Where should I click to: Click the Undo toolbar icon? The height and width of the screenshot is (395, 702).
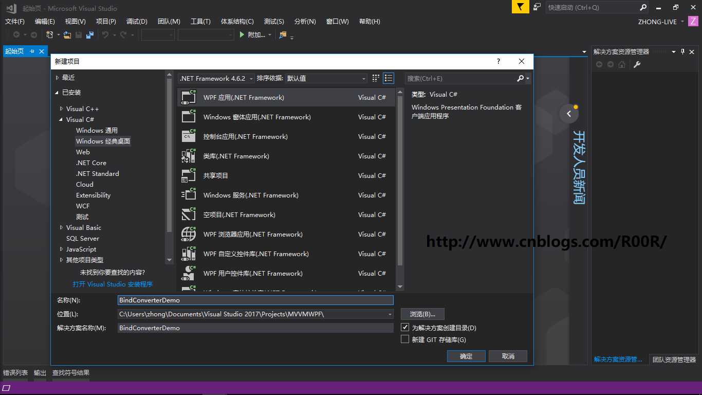105,34
